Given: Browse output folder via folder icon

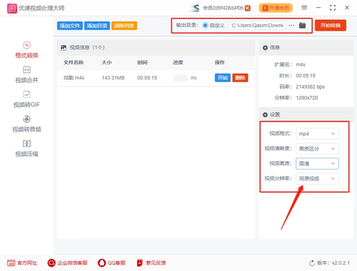Looking at the screenshot, I should 302,26.
